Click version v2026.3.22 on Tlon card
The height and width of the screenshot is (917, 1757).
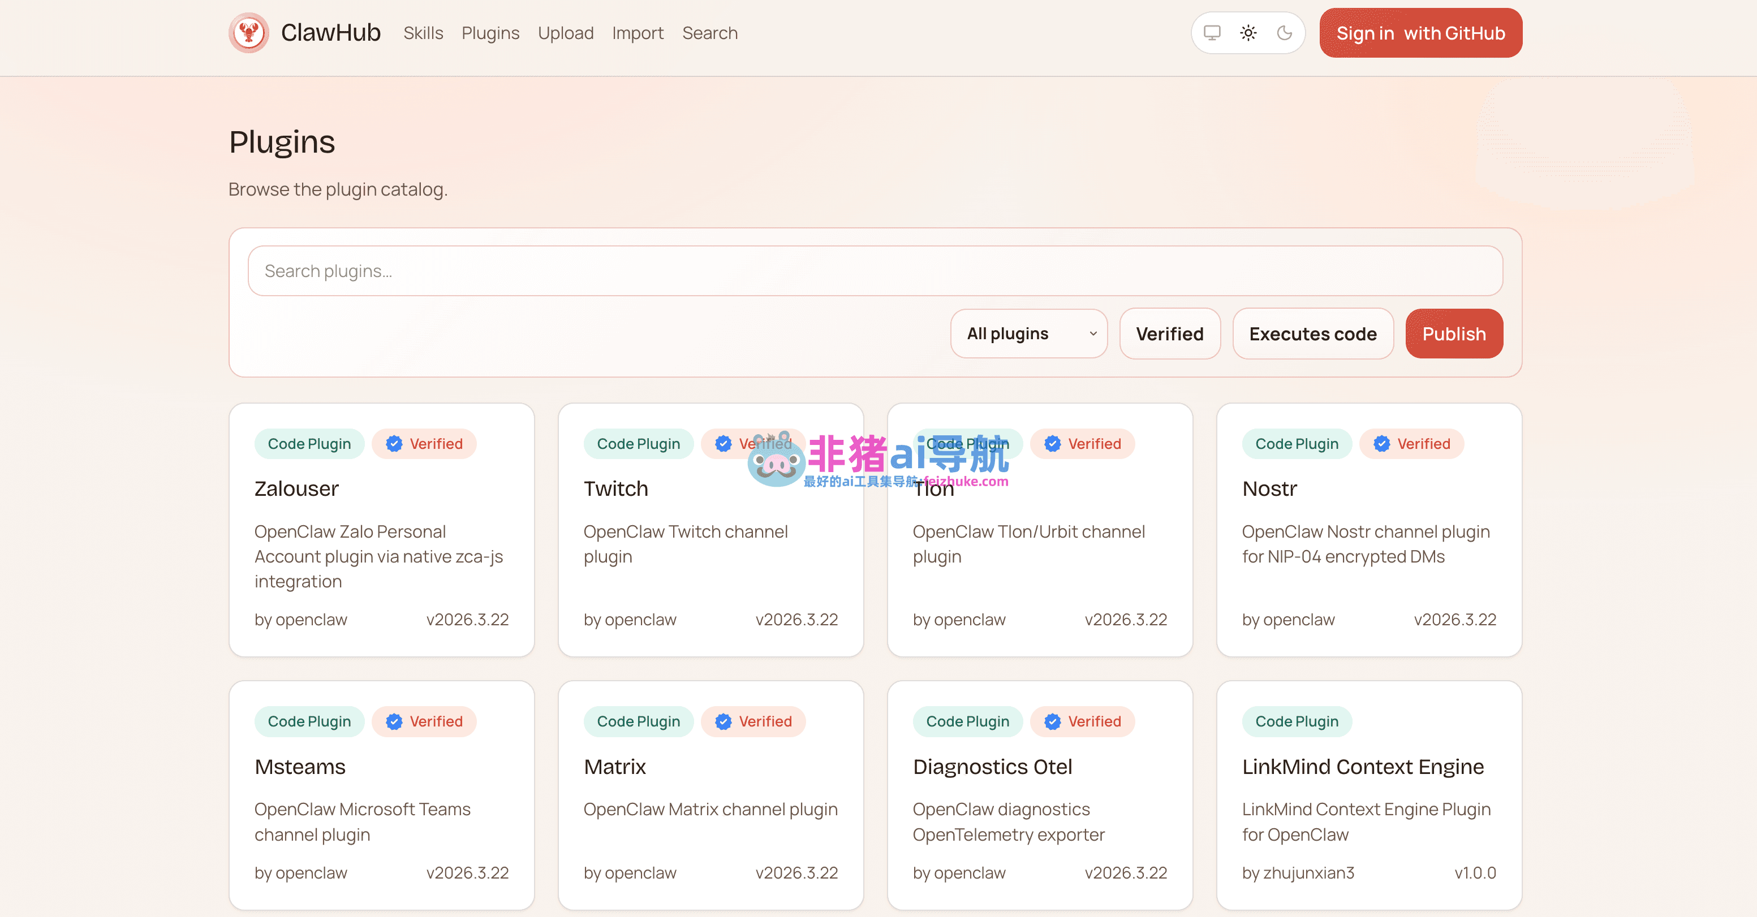click(1126, 620)
